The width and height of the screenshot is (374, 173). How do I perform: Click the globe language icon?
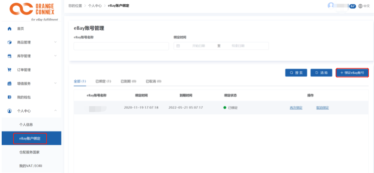[360, 6]
